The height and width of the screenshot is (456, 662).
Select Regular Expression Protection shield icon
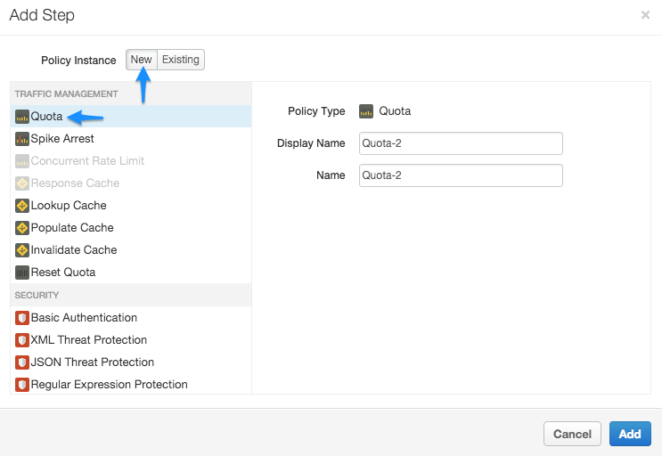[22, 385]
